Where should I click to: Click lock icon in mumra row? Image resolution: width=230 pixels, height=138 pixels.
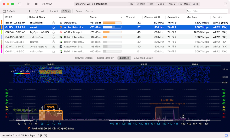pyautogui.click(x=53, y=42)
